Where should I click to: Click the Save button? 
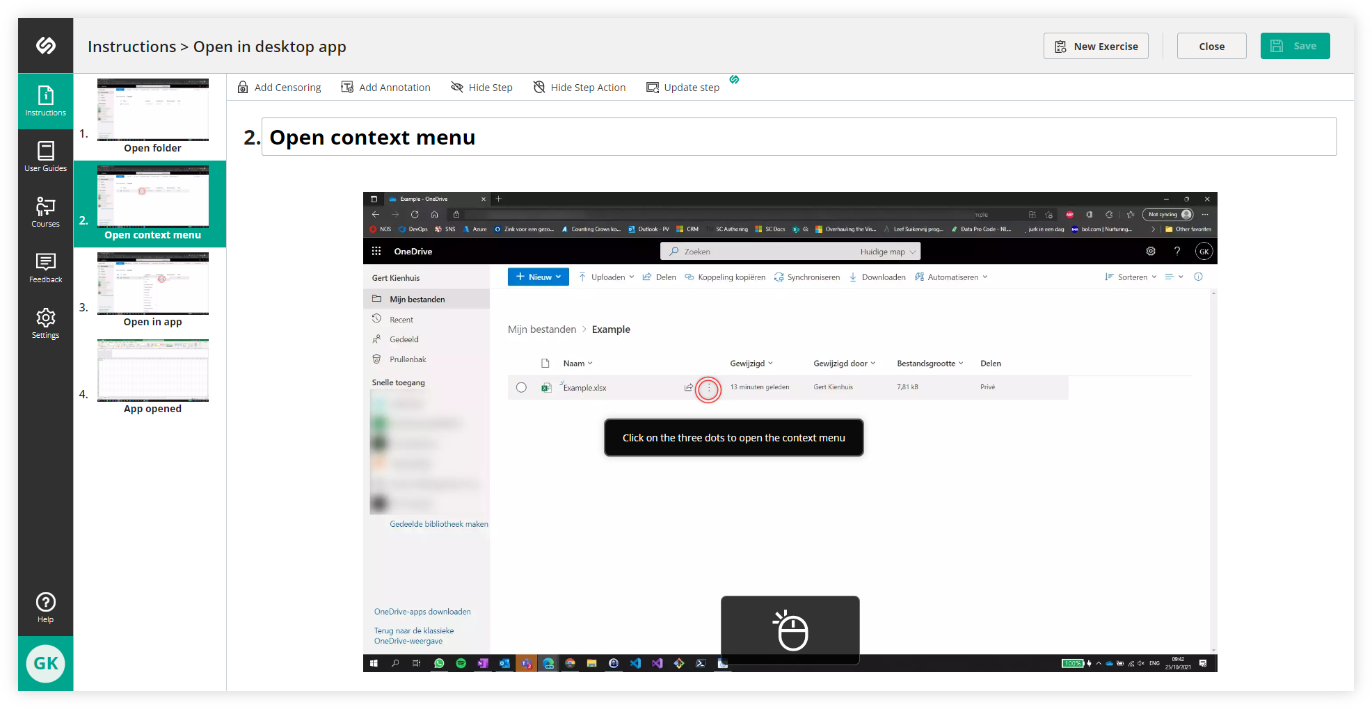click(x=1295, y=46)
